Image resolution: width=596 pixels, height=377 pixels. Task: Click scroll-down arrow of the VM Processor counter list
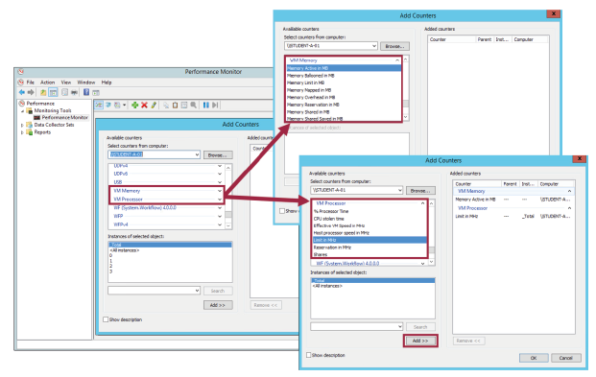click(x=431, y=262)
